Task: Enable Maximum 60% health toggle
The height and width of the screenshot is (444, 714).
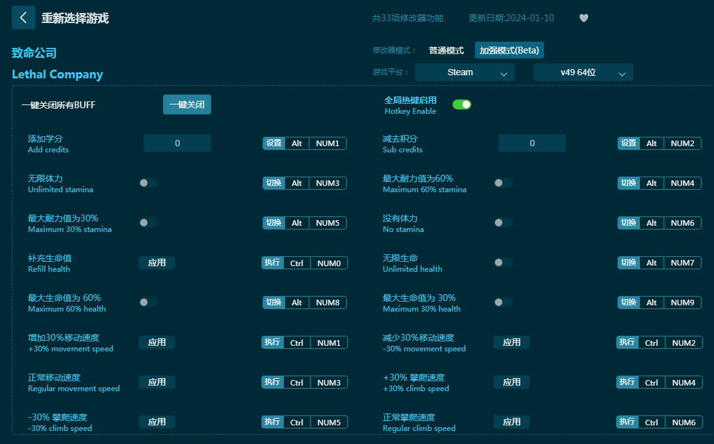Action: click(x=148, y=302)
